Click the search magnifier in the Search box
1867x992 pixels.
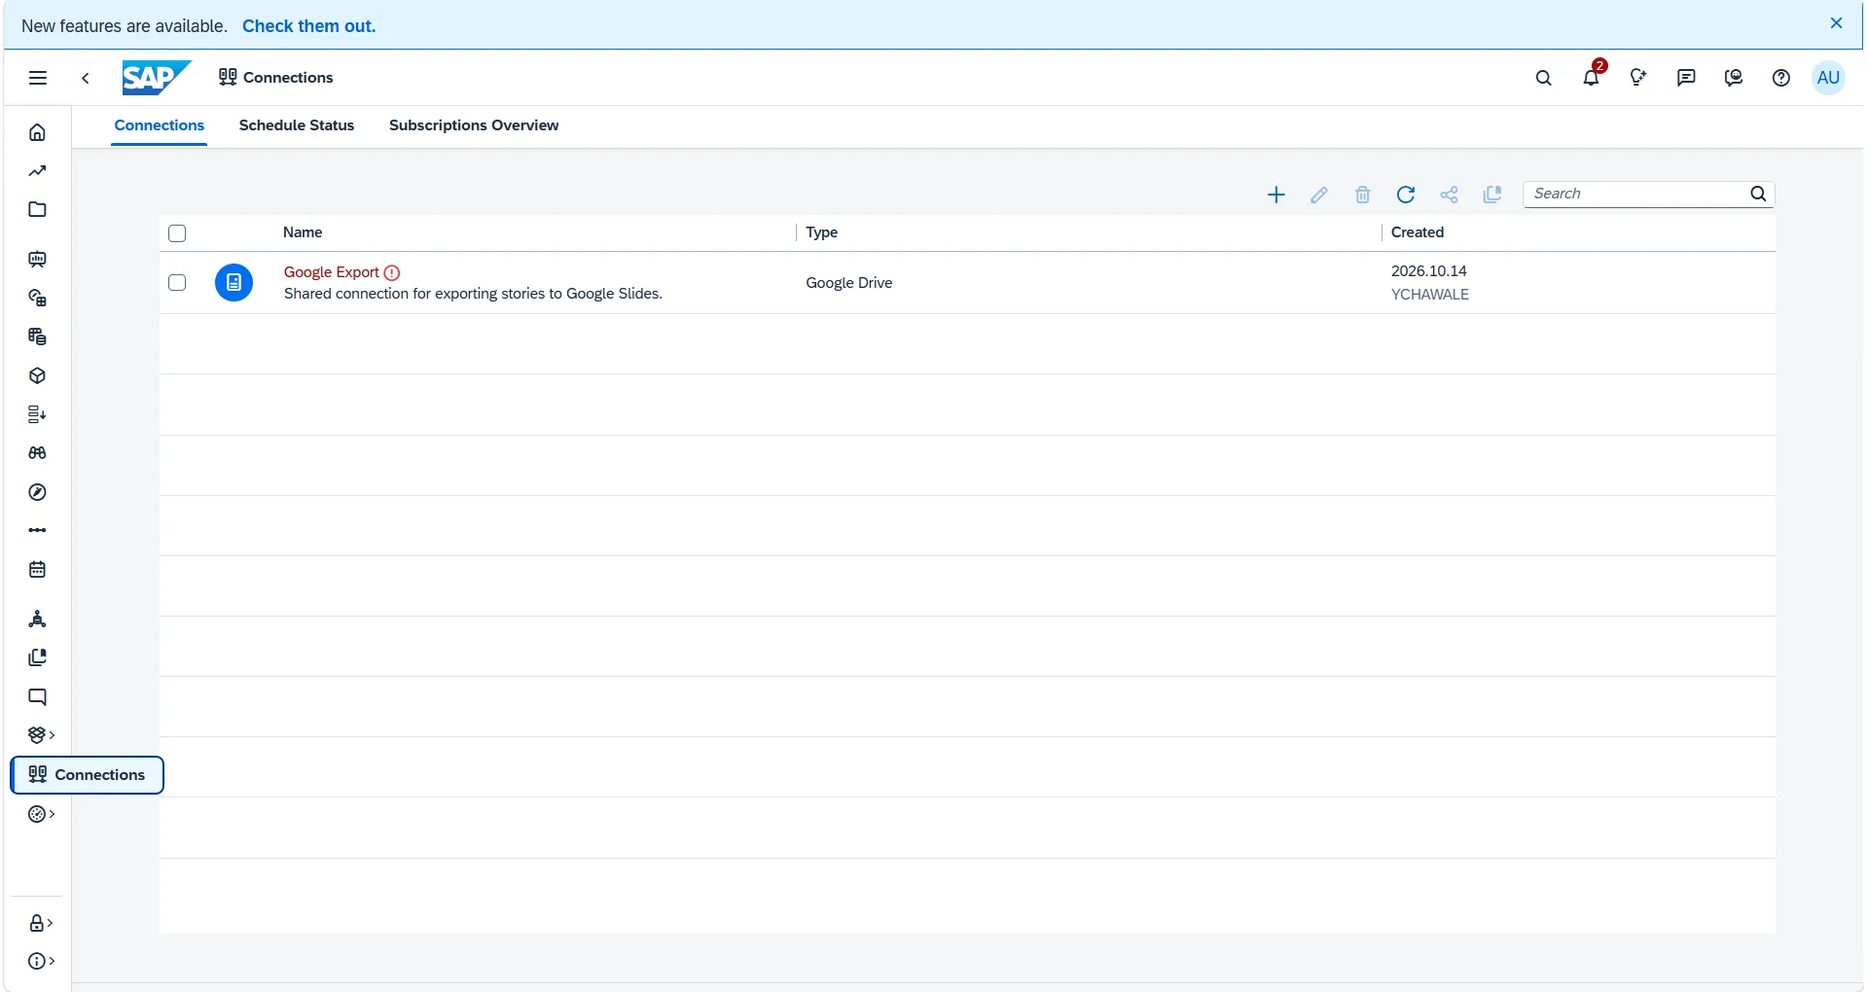[x=1758, y=194]
